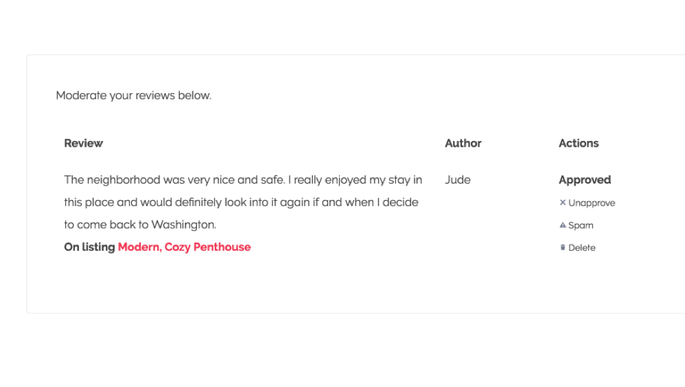Unapprove Jude's review via the text link

592,203
